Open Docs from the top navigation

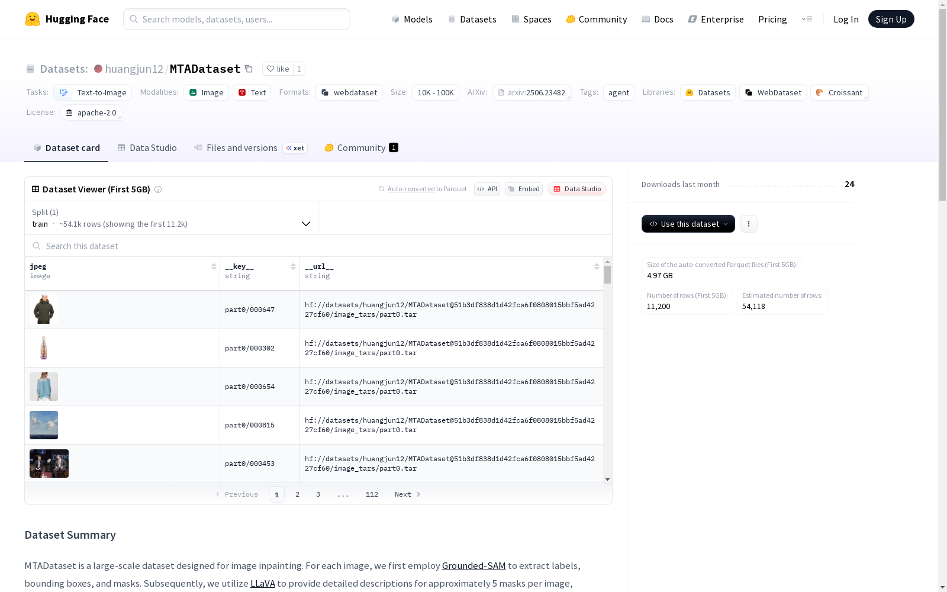[658, 19]
